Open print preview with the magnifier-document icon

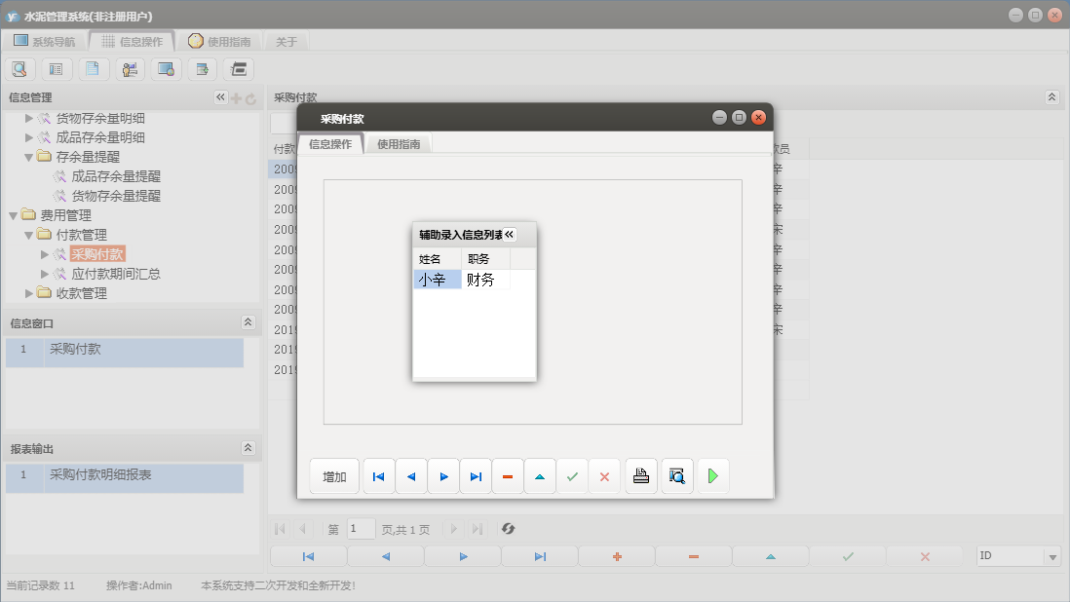pos(677,476)
